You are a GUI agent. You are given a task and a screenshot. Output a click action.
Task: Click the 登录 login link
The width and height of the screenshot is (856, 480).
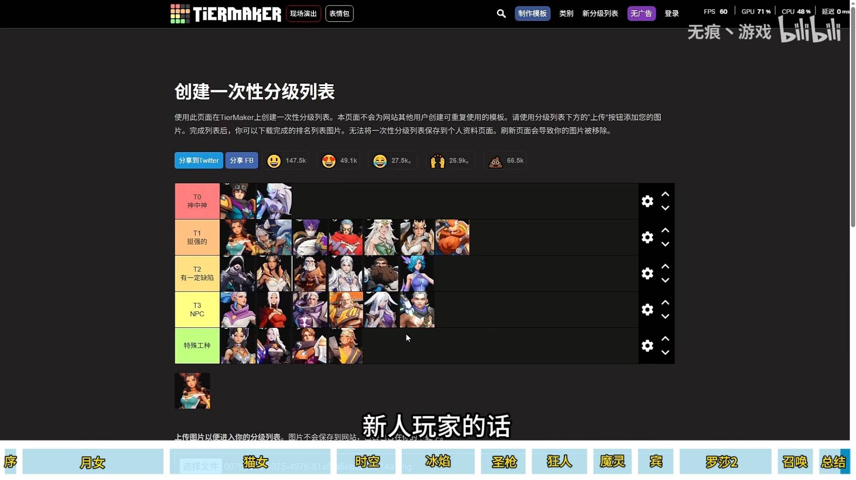(671, 13)
